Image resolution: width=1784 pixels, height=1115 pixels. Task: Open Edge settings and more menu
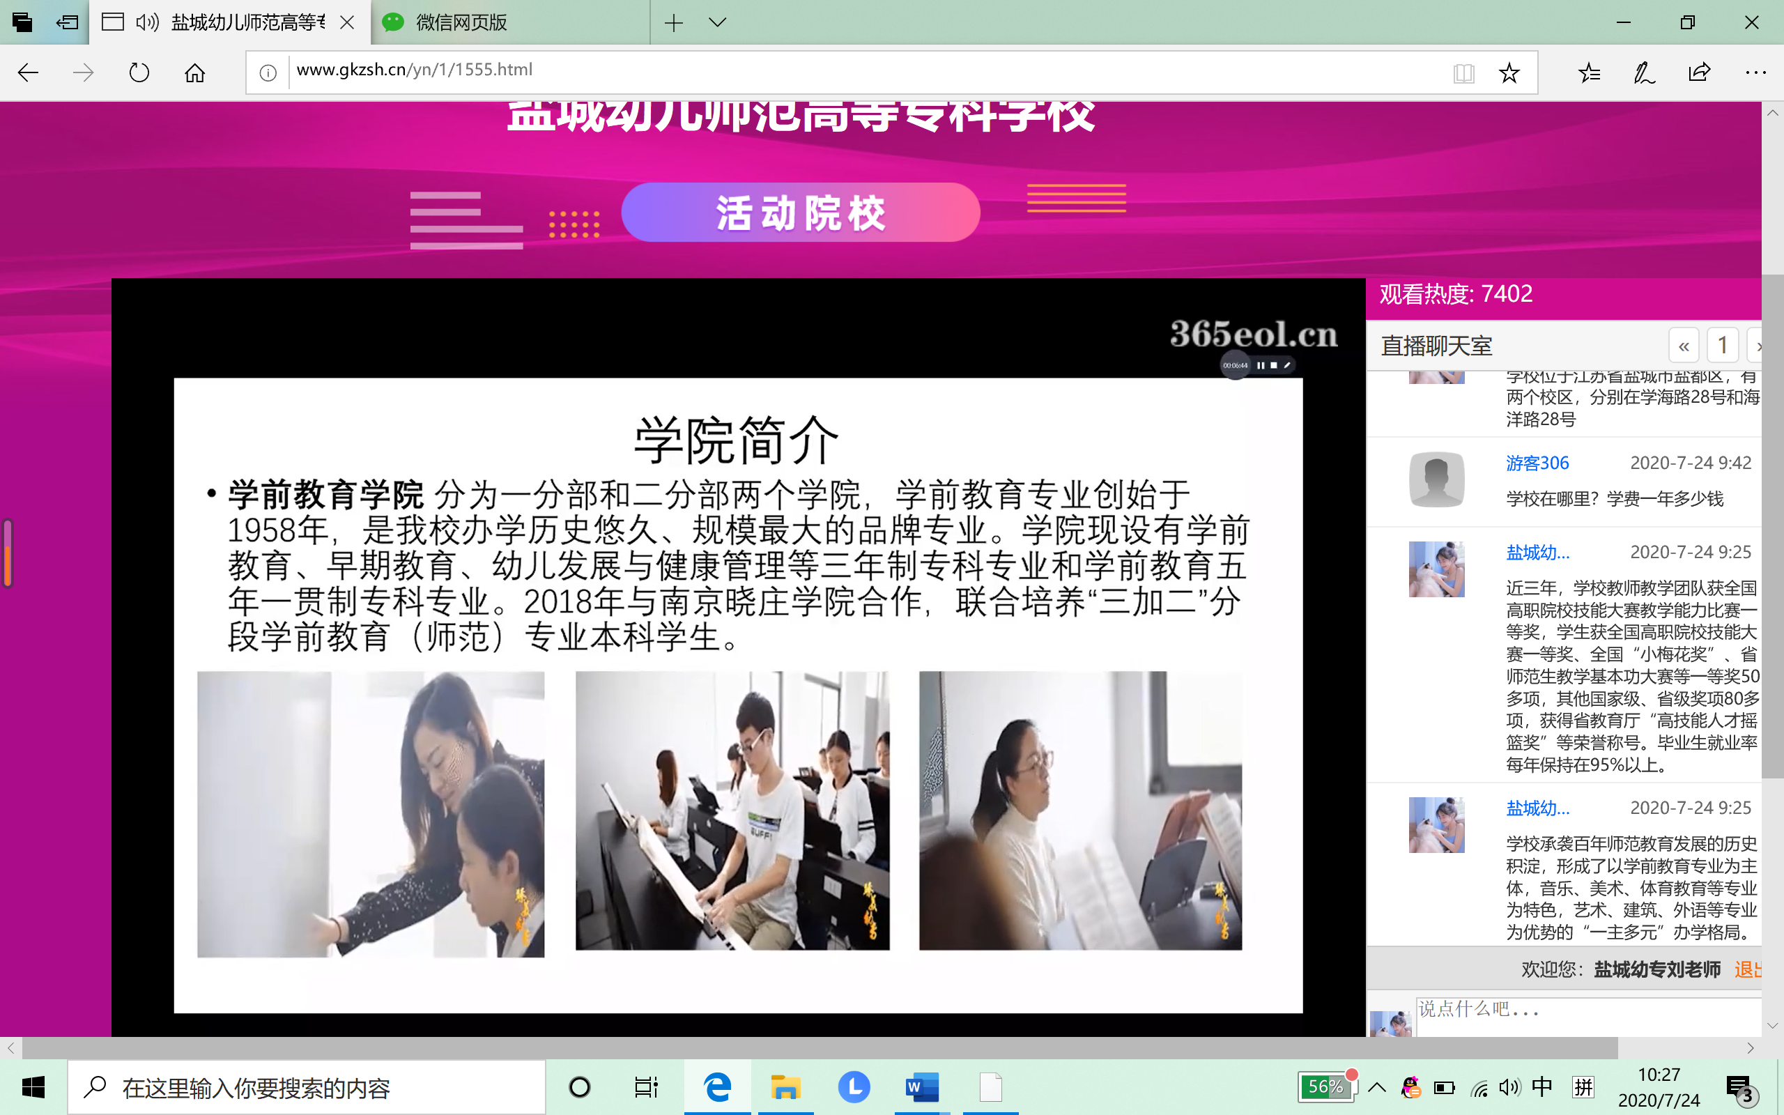(x=1755, y=72)
